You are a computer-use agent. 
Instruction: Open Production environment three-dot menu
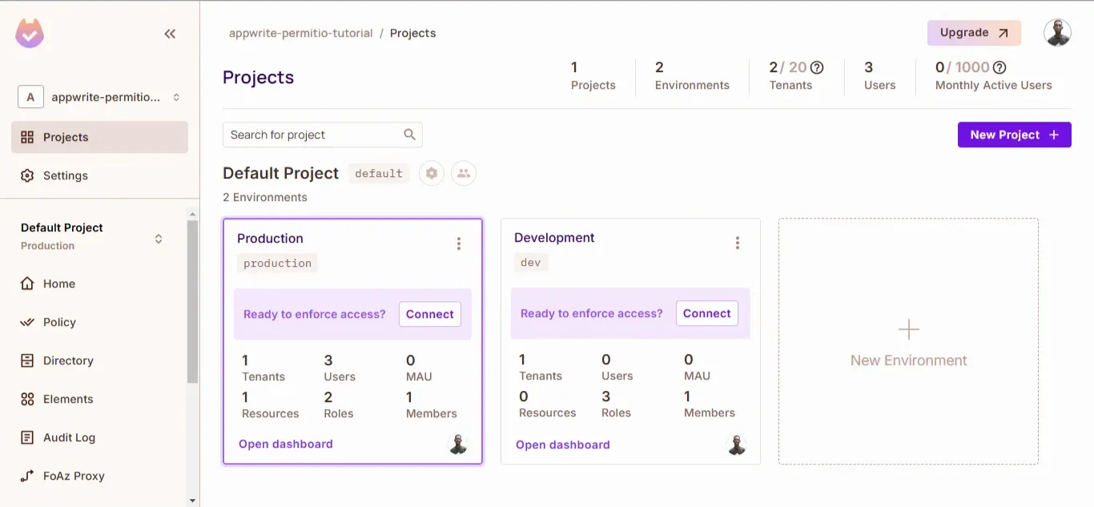(x=459, y=243)
